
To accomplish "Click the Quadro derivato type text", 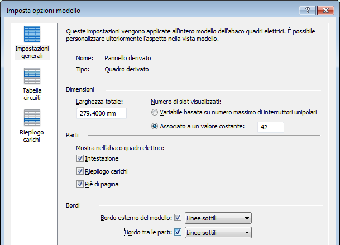I will pyautogui.click(x=127, y=69).
